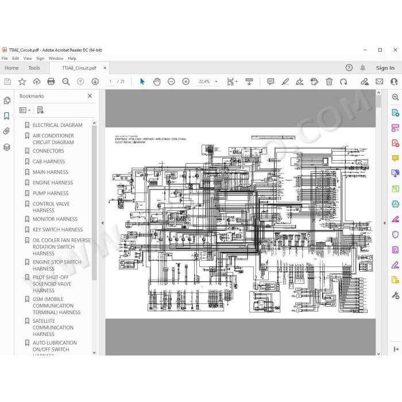The height and width of the screenshot is (402, 402).
Task: Select KEY SWITCH HARNESS bookmark
Action: [57, 230]
